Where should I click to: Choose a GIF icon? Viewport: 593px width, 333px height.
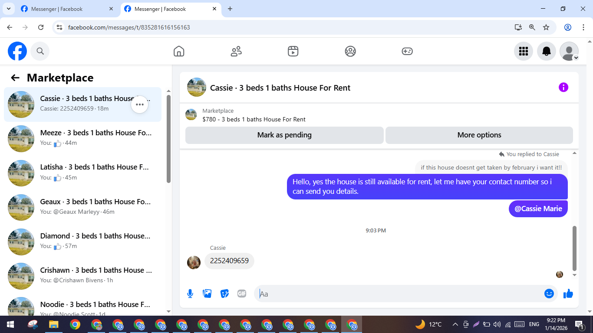point(242,294)
